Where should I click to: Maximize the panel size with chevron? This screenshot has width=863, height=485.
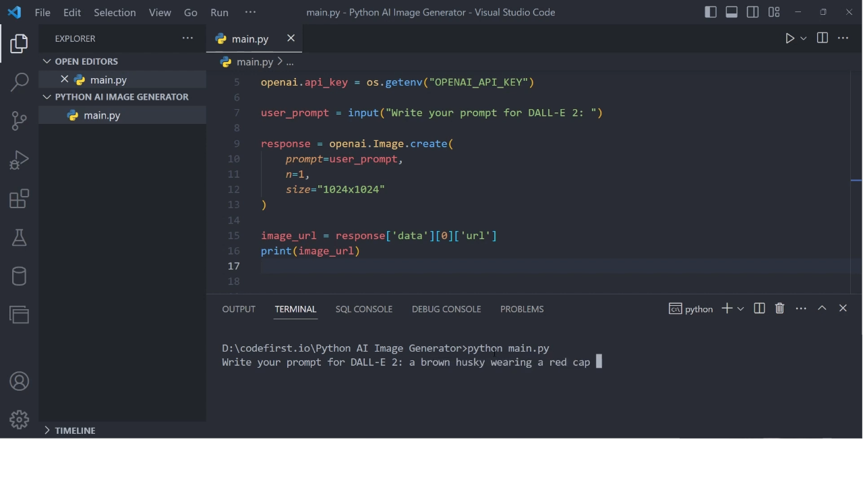822,309
